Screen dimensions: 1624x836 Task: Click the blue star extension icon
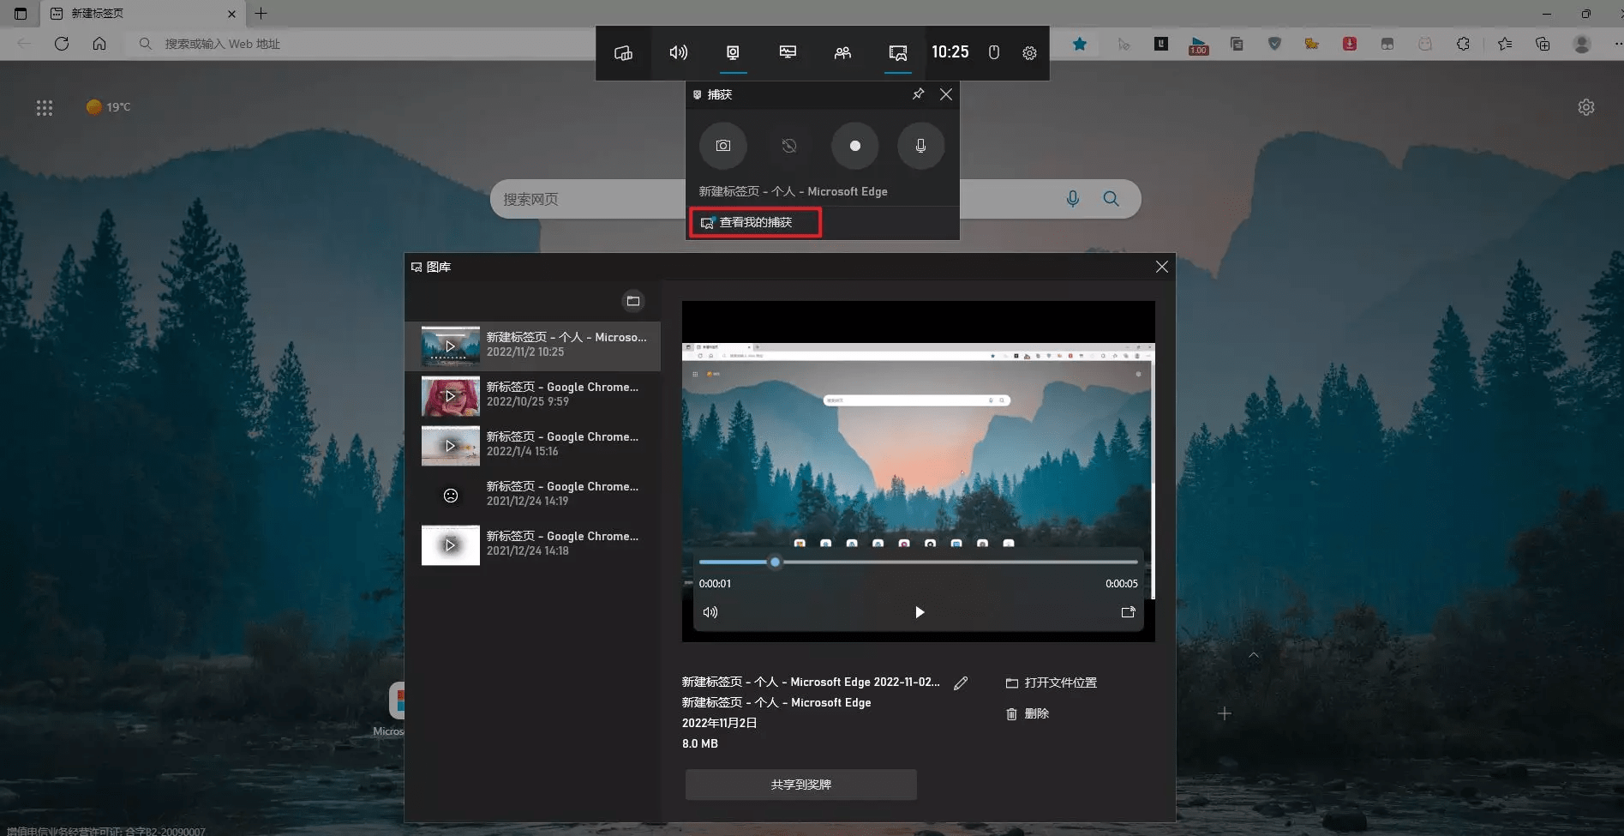coord(1080,44)
